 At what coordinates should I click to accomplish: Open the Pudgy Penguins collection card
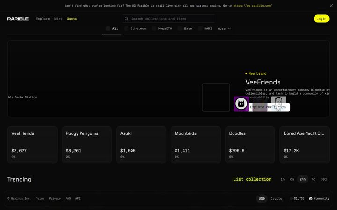(x=87, y=145)
